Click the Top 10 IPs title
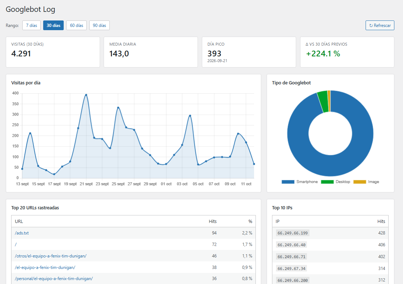The height and width of the screenshot is (284, 403). coord(282,208)
